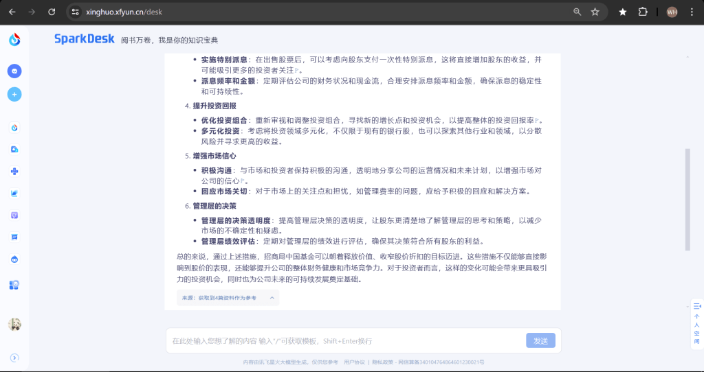Screen dimensions: 704x372
Task: Open the 隐私政策 link
Action: coord(384,362)
